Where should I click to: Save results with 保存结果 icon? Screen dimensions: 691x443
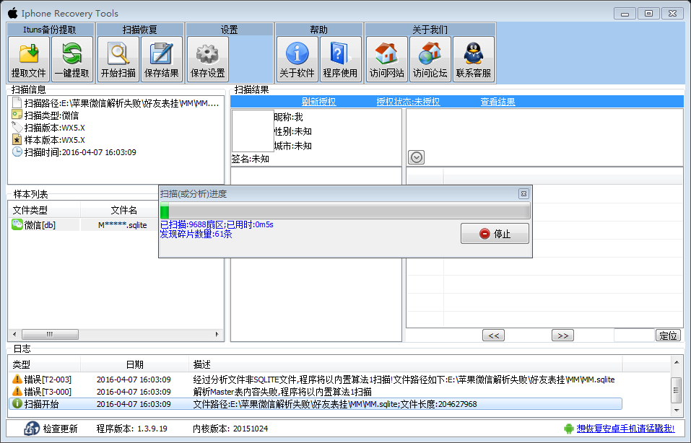(161, 59)
